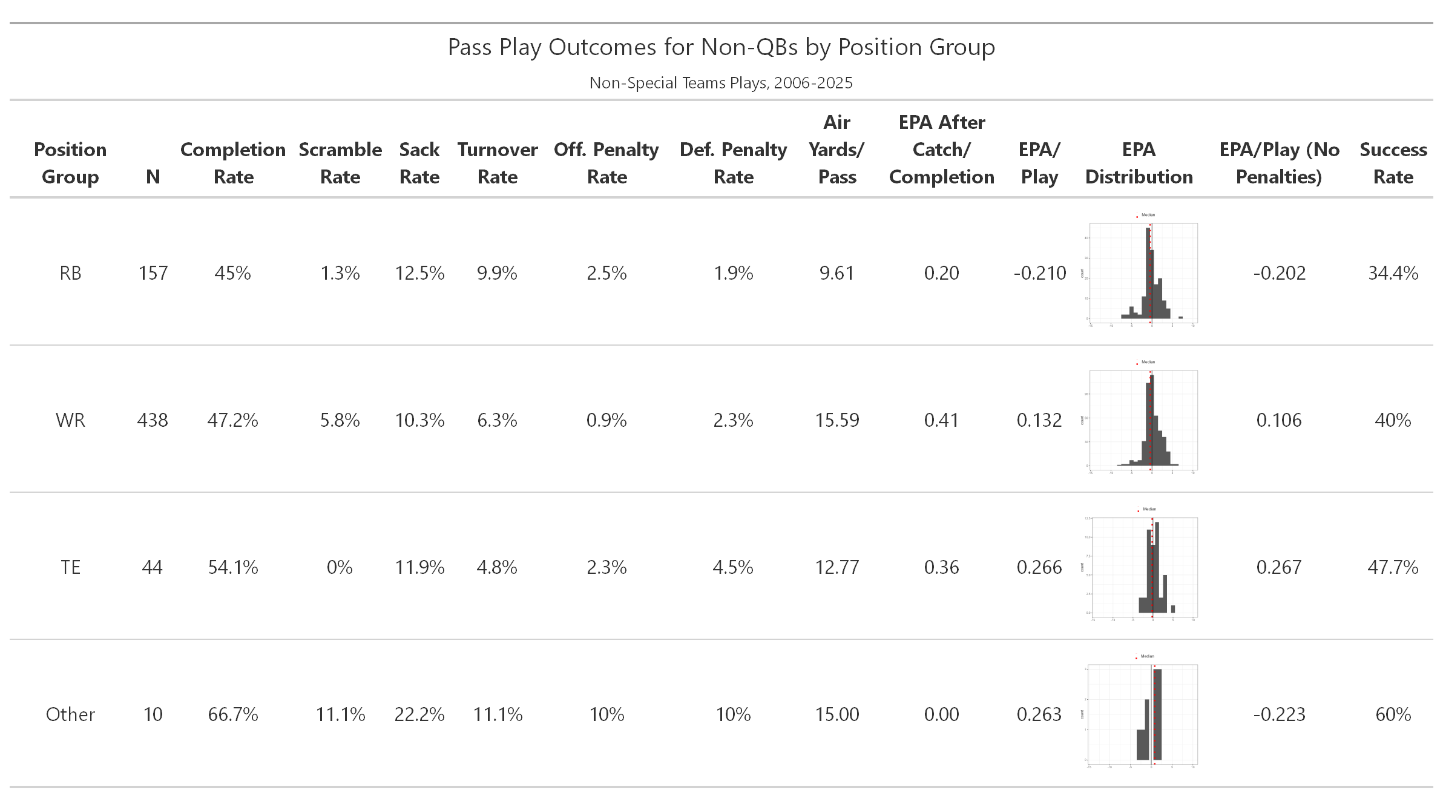Click the Position Group column header
The image size is (1443, 810).
pos(70,163)
